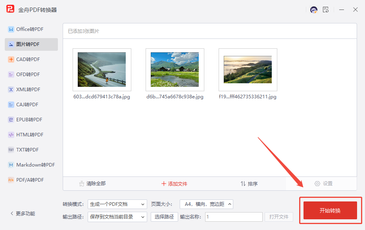The width and height of the screenshot is (365, 230).
Task: Click the broom icon beside 清除全部
Action: 81,184
